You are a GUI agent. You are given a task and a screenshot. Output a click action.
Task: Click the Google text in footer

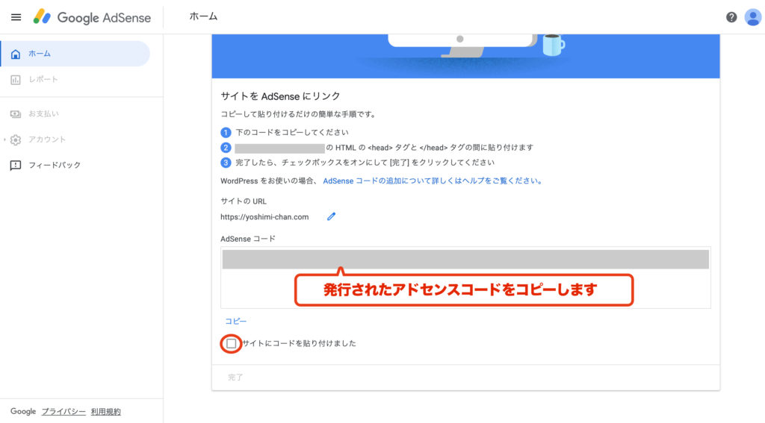pyautogui.click(x=23, y=411)
